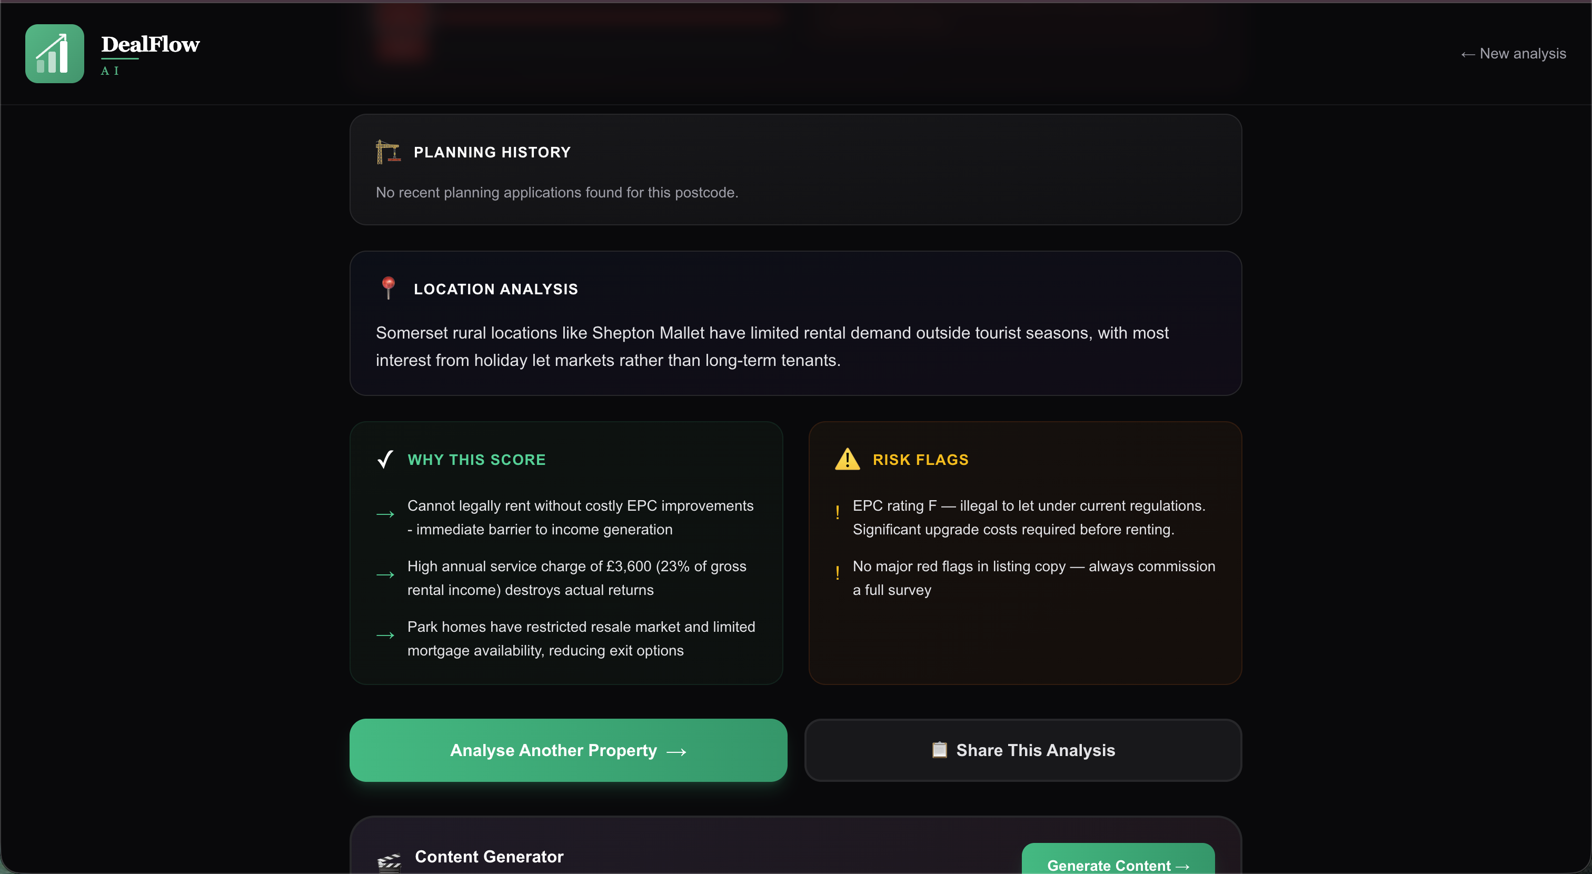Click the Share This Analysis button
This screenshot has height=874, width=1592.
(x=1023, y=750)
